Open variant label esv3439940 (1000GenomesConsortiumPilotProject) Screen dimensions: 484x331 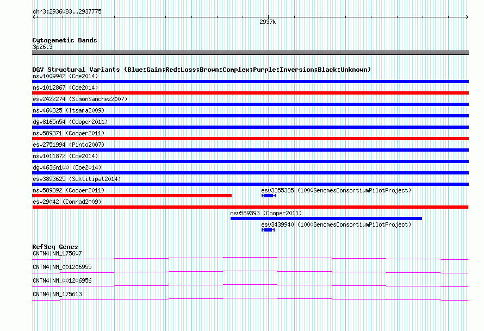tap(336, 224)
